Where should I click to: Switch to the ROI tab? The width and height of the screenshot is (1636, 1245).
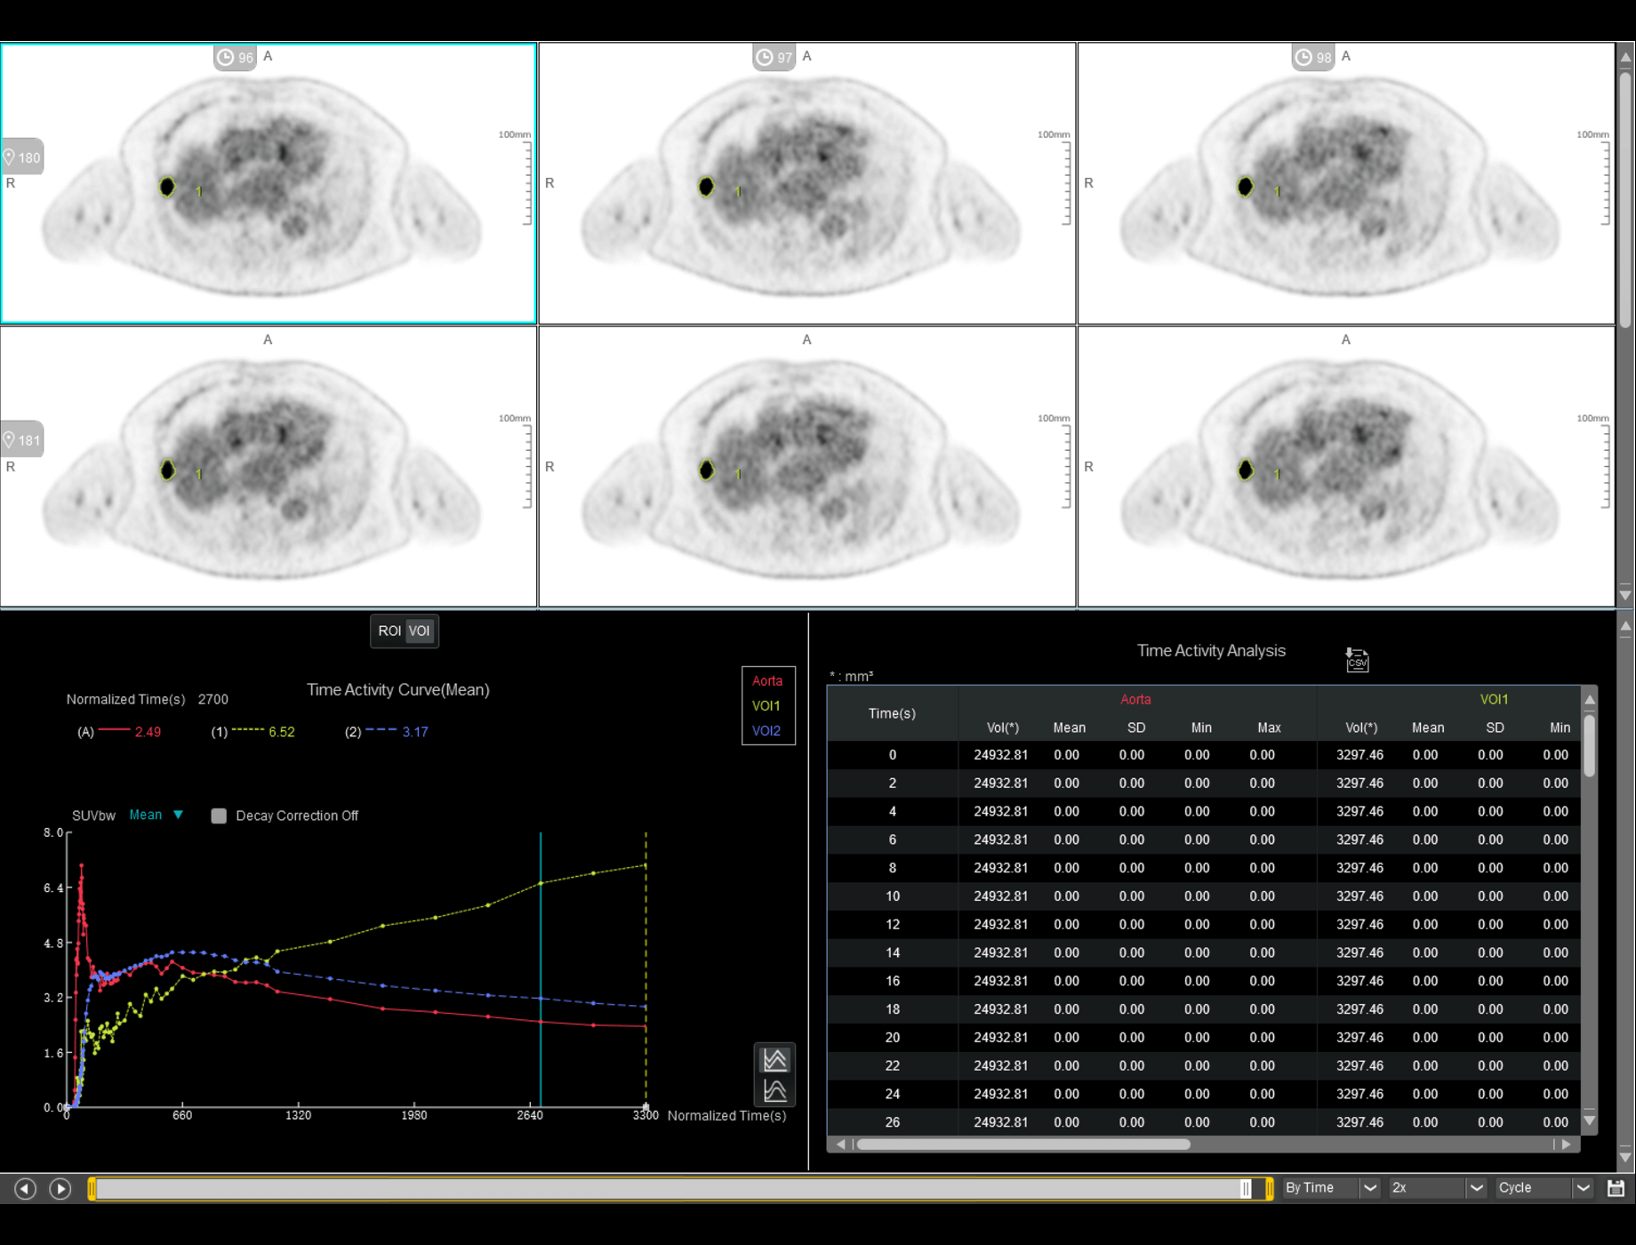[x=391, y=631]
